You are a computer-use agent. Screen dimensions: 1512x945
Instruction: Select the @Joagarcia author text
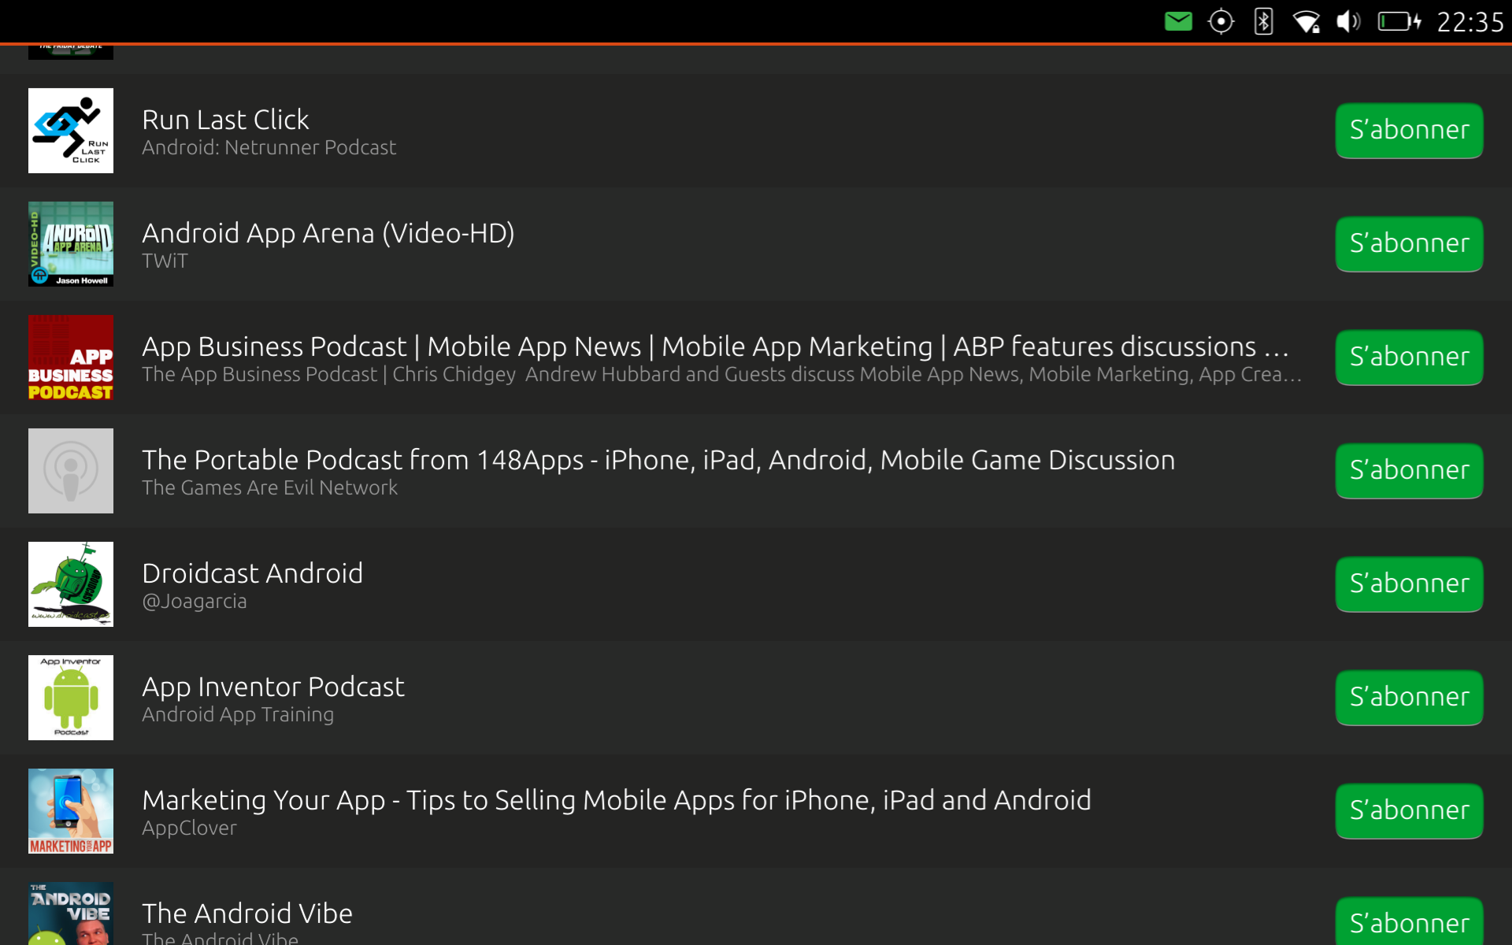[194, 602]
